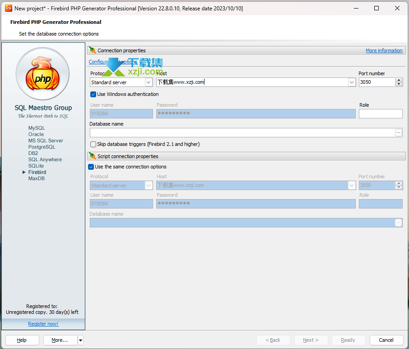Click the Firebird selection arrow marker
This screenshot has width=409, height=349.
coord(24,172)
